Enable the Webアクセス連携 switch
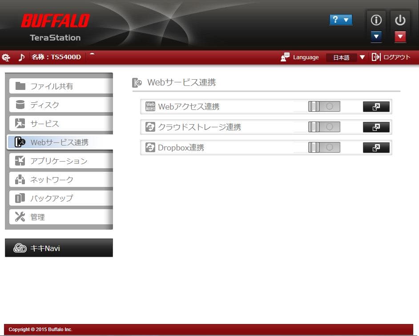Image resolution: width=419 pixels, height=336 pixels. [x=323, y=106]
